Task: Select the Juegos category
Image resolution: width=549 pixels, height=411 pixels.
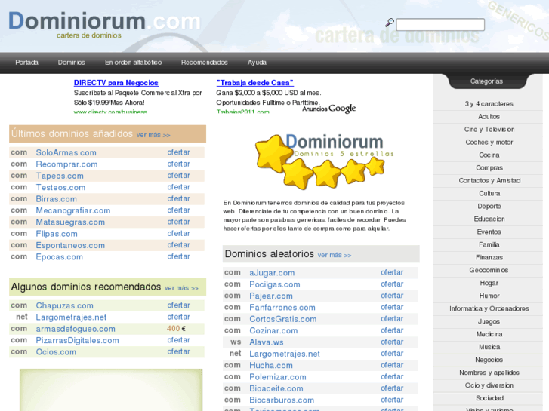Action: point(489,321)
